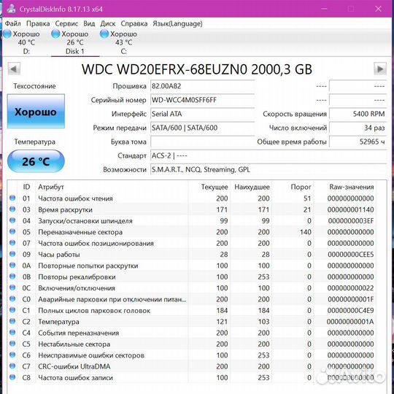Click the Serial ATA interface field
This screenshot has width=394, height=394.
coord(202,114)
